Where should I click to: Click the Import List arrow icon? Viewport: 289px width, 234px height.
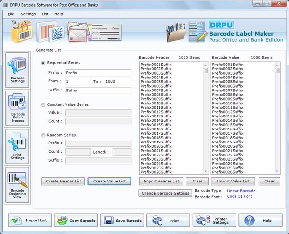point(16,221)
